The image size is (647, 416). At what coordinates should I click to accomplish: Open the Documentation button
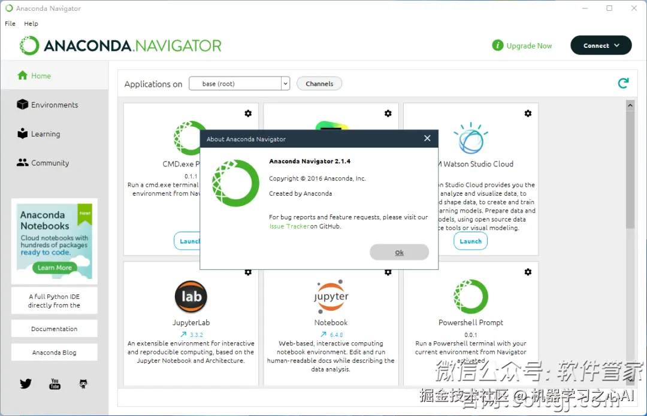pos(55,329)
